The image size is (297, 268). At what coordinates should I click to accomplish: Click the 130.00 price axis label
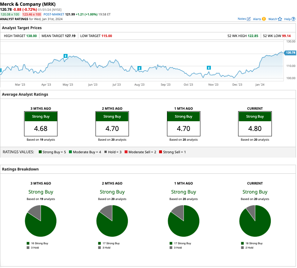click(x=291, y=41)
